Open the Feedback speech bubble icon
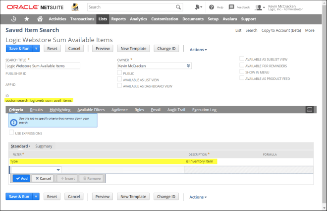327x211 pixels. pos(231,7)
